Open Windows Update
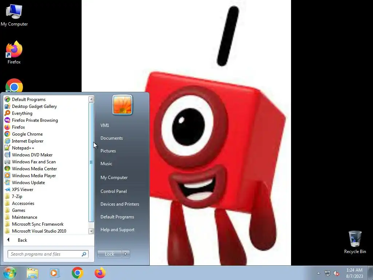 pos(46,182)
